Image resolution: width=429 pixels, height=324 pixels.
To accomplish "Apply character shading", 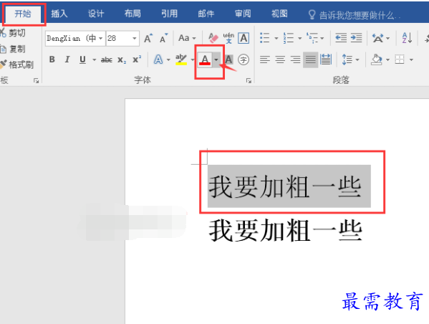I will point(228,59).
